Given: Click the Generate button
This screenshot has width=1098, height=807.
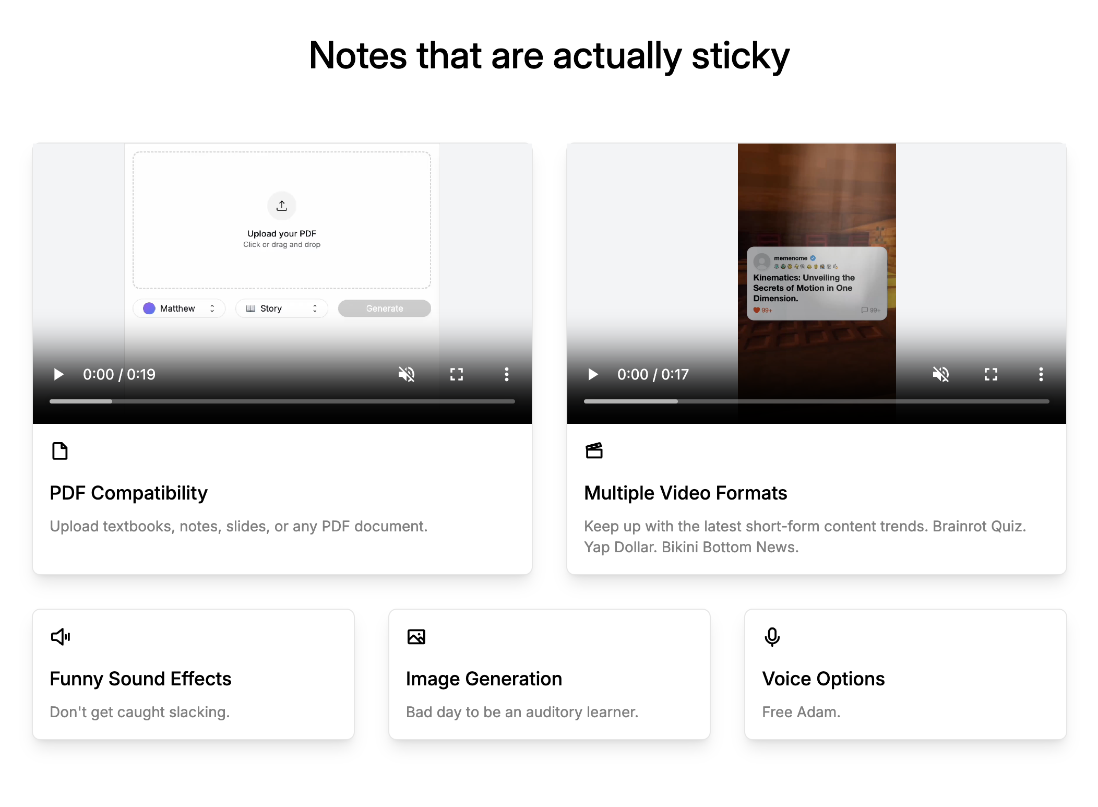Looking at the screenshot, I should (384, 308).
